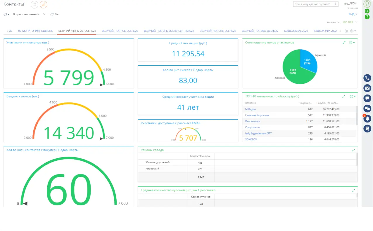This screenshot has height=231, width=373.
Task: Select the КЭШБЭК КРАС 2022 tab
Action: click(296, 31)
